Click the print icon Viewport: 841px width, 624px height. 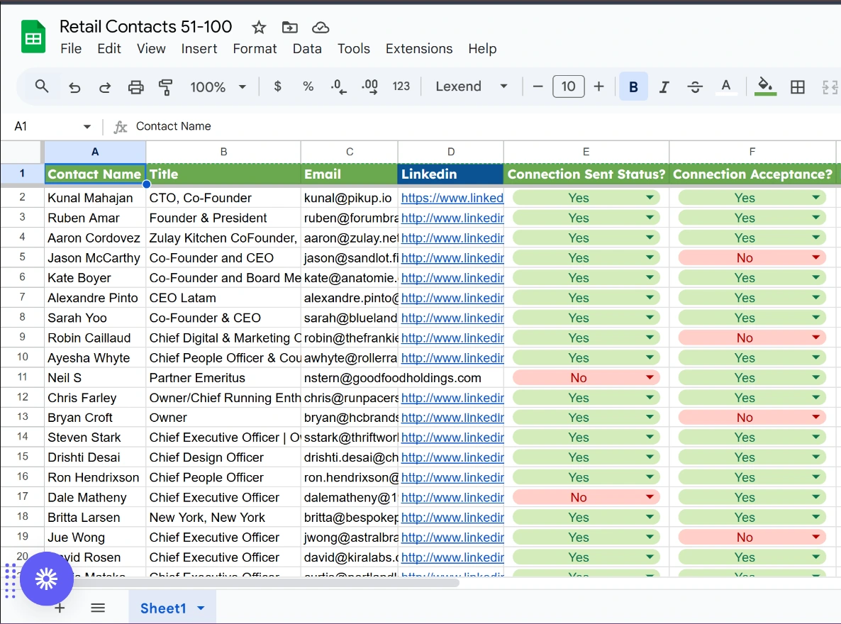[x=135, y=87]
